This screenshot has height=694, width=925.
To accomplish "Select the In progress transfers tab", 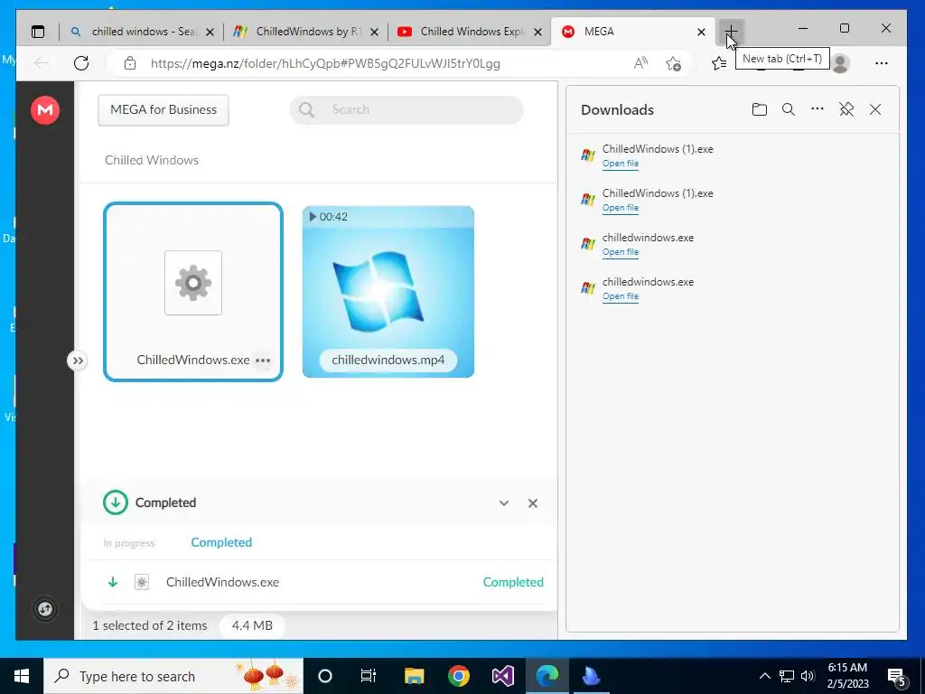I will click(129, 543).
